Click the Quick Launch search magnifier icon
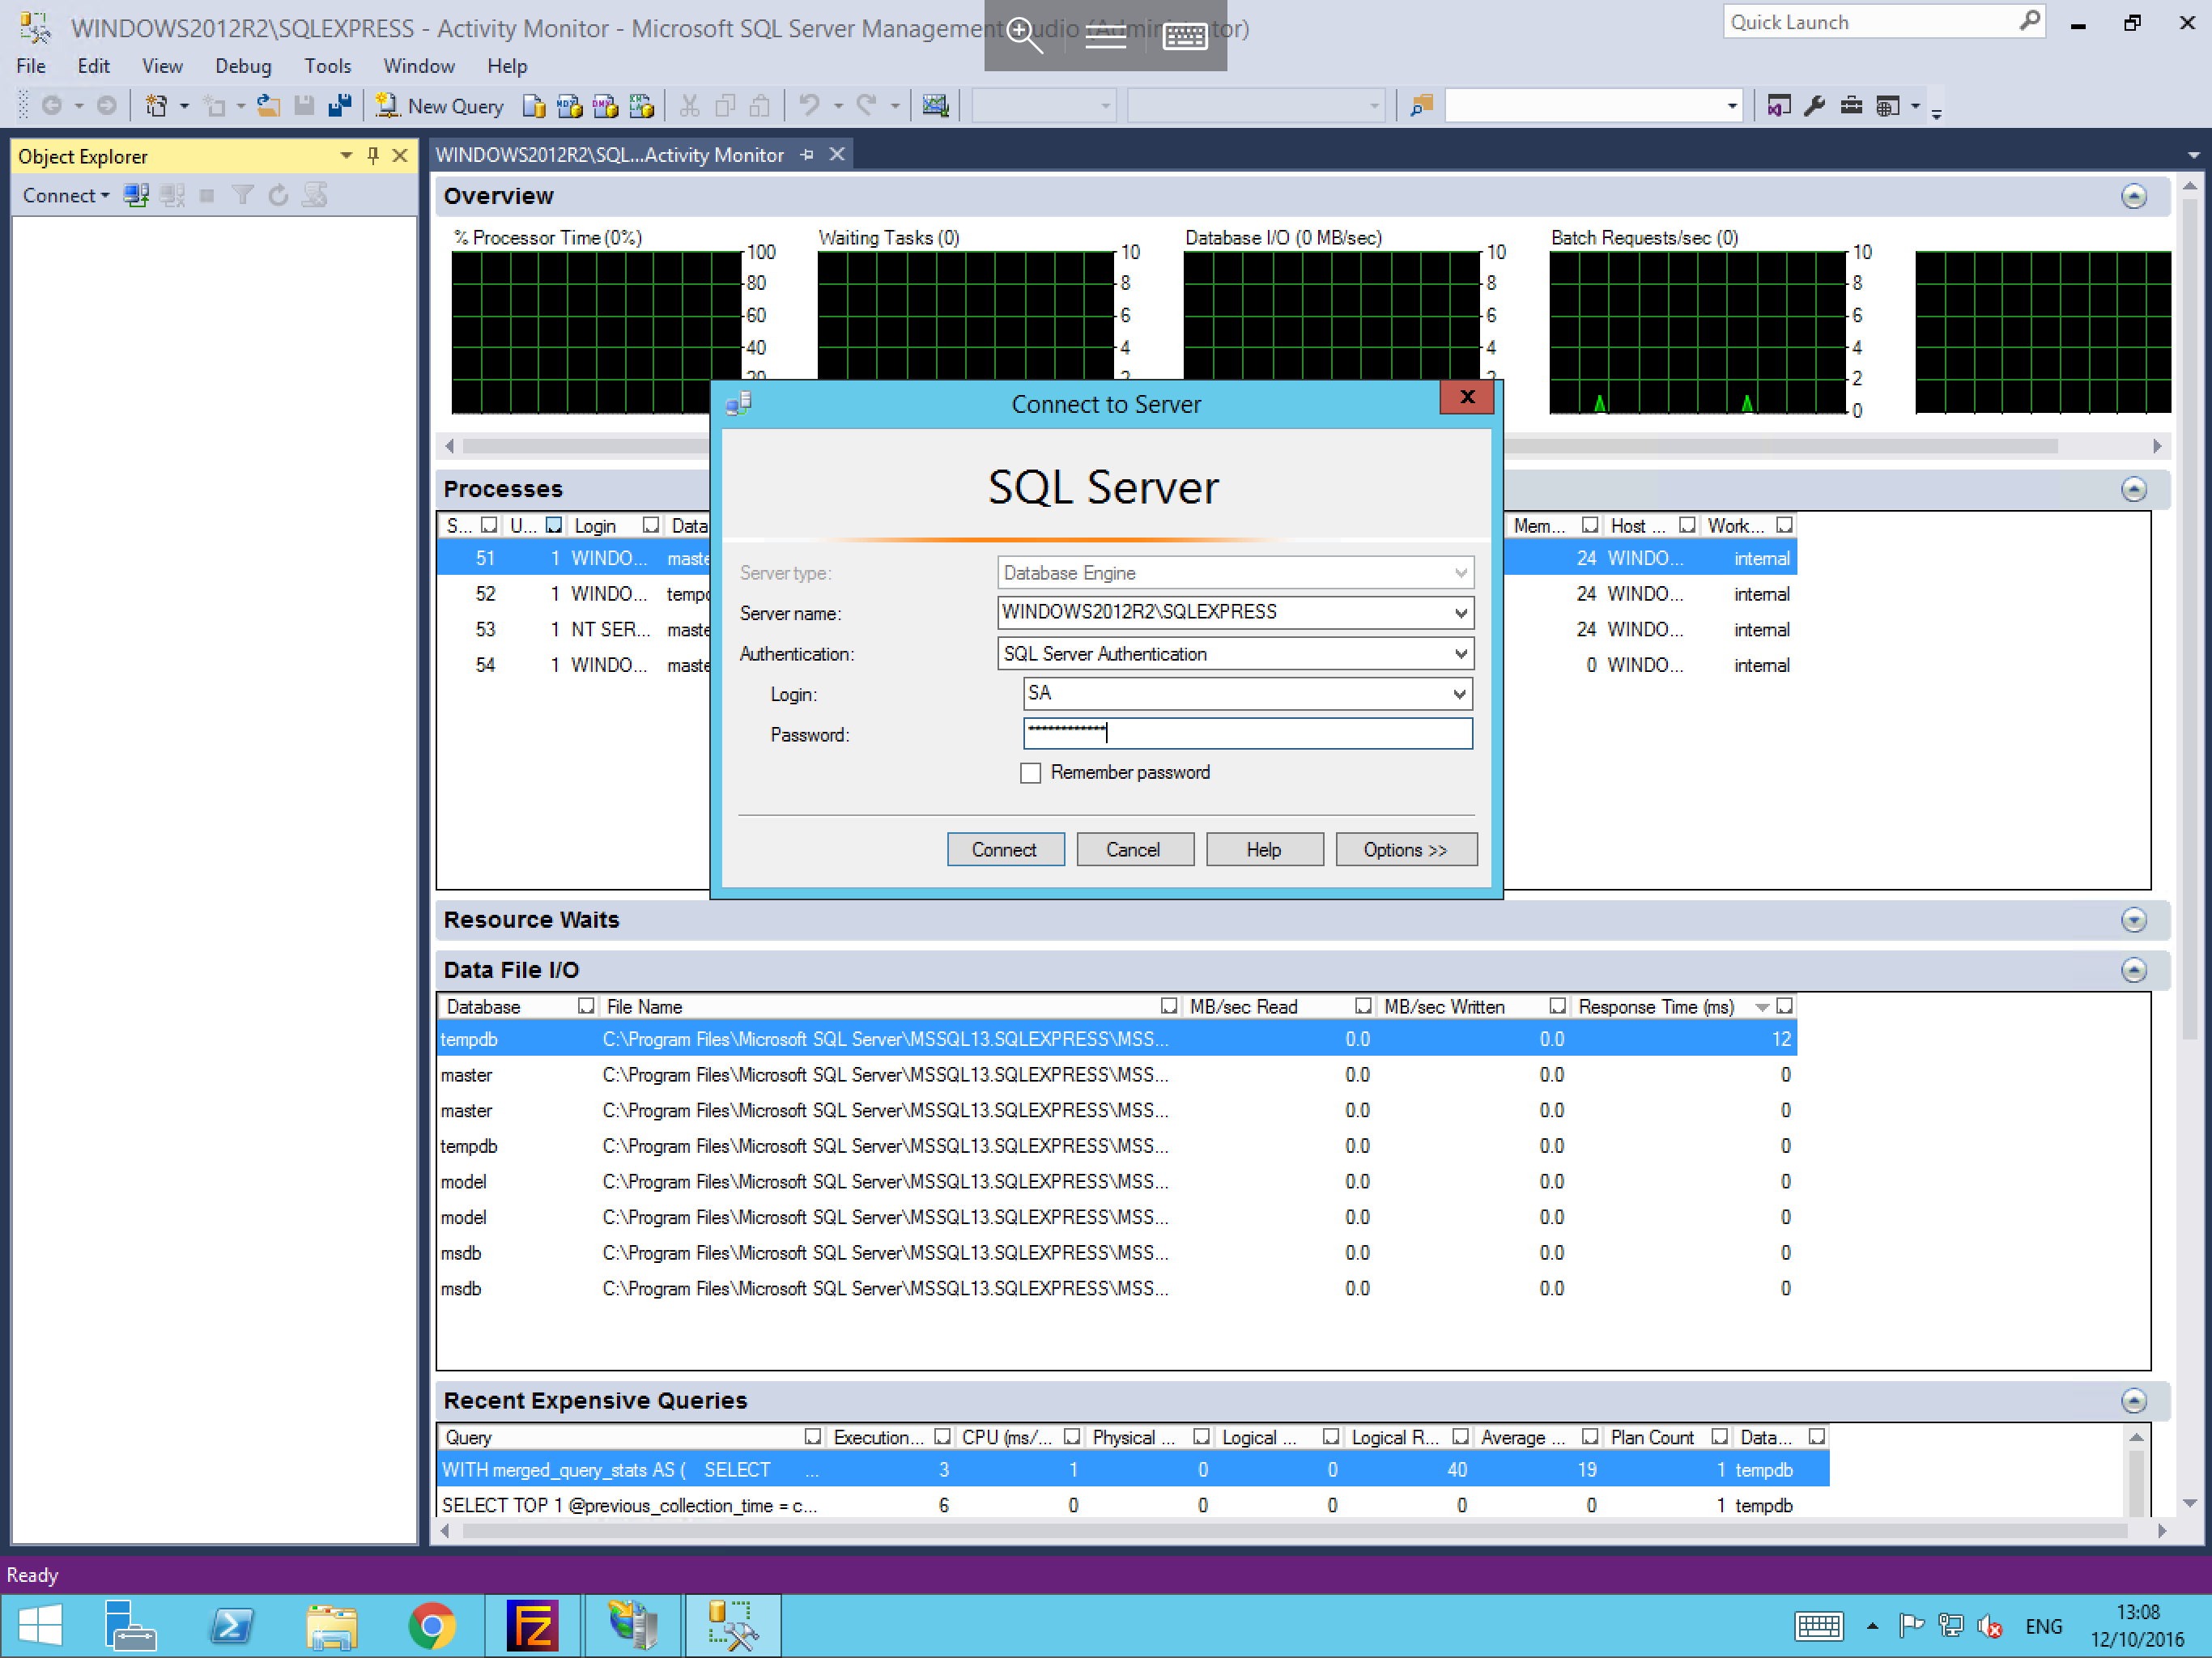Image resolution: width=2212 pixels, height=1658 pixels. pyautogui.click(x=2029, y=21)
